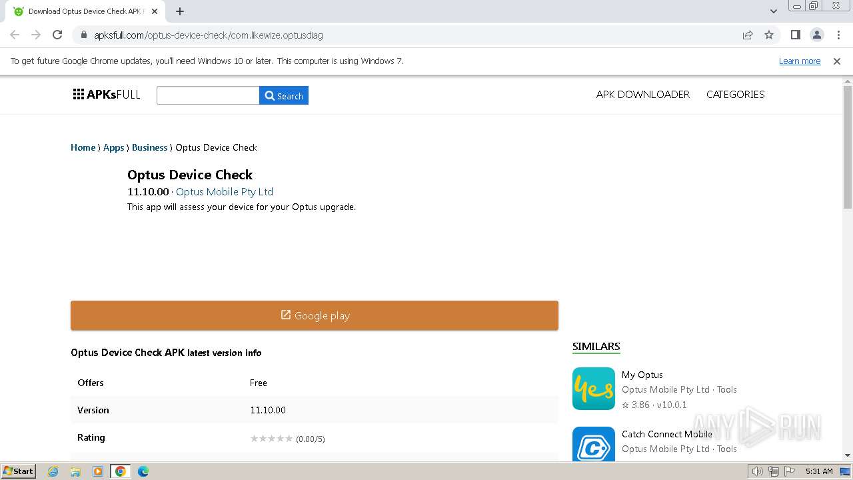Open Catch Connect Mobile app title
The height and width of the screenshot is (480, 853).
667,434
